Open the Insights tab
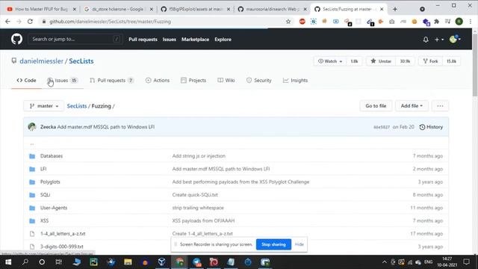The width and height of the screenshot is (478, 269). click(x=296, y=80)
